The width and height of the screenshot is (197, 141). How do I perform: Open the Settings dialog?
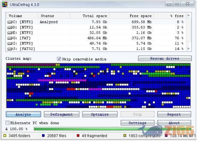[138, 123]
